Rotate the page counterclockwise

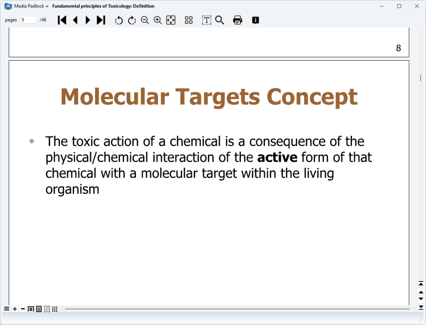pos(119,20)
